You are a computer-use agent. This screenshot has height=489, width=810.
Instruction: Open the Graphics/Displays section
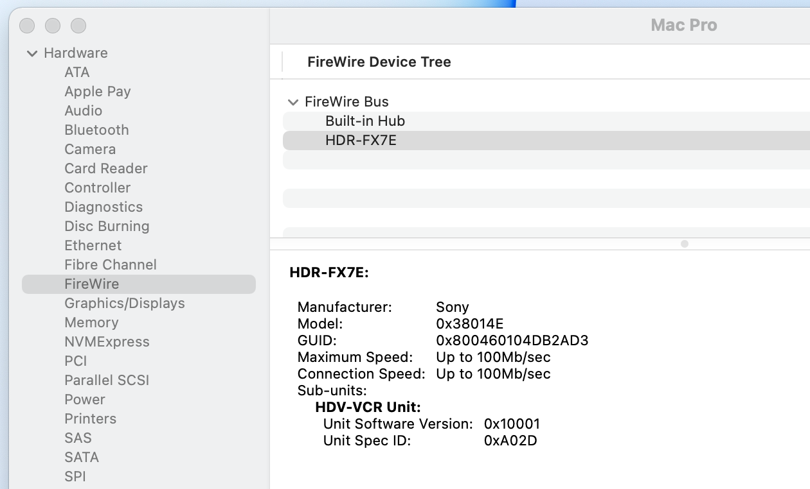point(125,304)
